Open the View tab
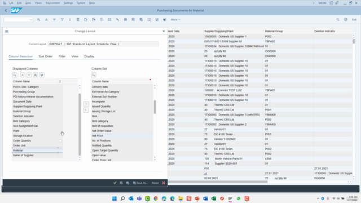Image resolution: width=361 pixels, height=203 pixels. click(x=75, y=56)
